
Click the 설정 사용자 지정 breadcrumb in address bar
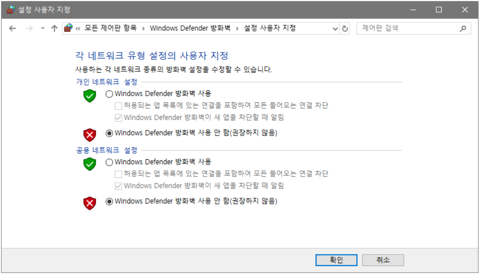(x=270, y=28)
